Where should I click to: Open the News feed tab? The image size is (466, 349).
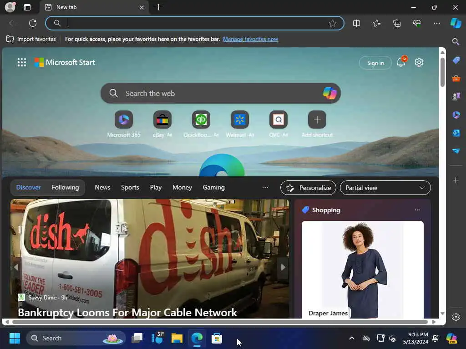[102, 187]
